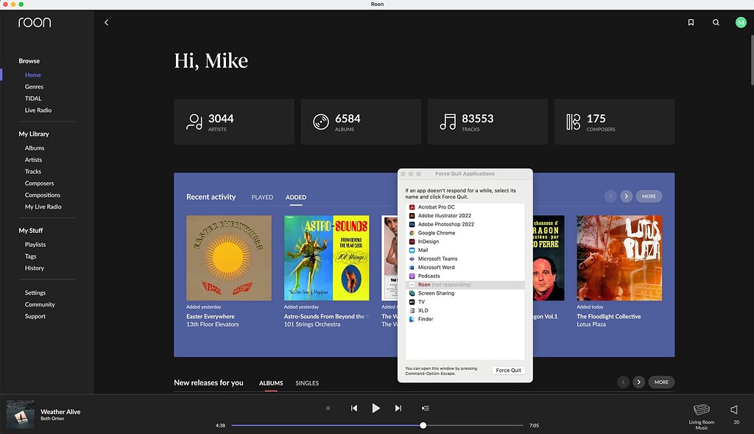Open the 6584 Albums stat card
Screen dimensions: 754x434
point(361,122)
